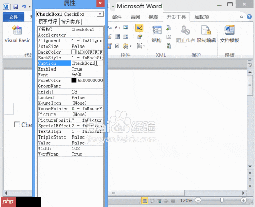The height and width of the screenshot is (207, 255).
Task: Switch to Print Layout view in status bar
Action: point(145,200)
